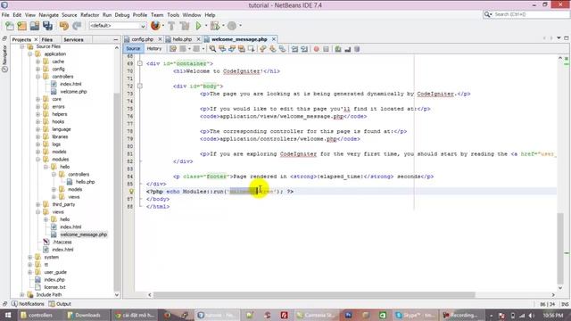Select the Source view button
The height and width of the screenshot is (321, 571).
[x=133, y=49]
